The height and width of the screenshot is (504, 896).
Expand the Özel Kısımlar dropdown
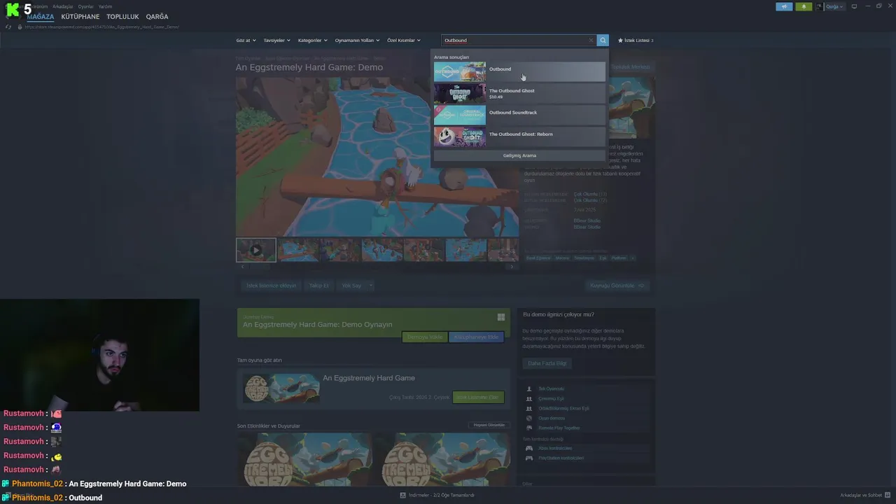pos(404,41)
